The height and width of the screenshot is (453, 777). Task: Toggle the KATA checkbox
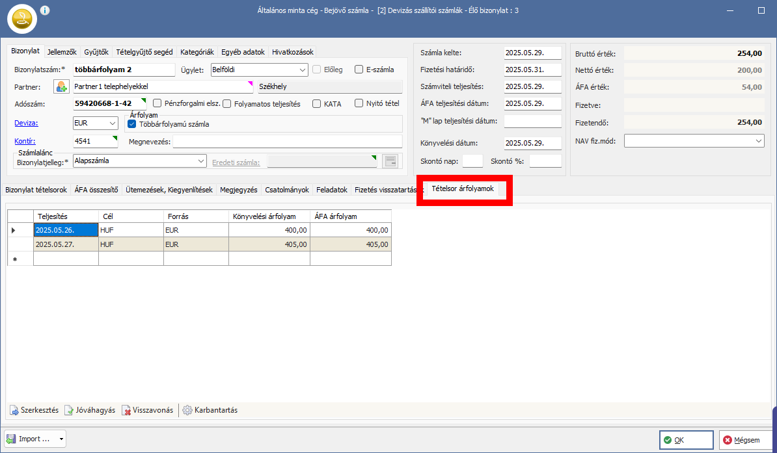317,103
